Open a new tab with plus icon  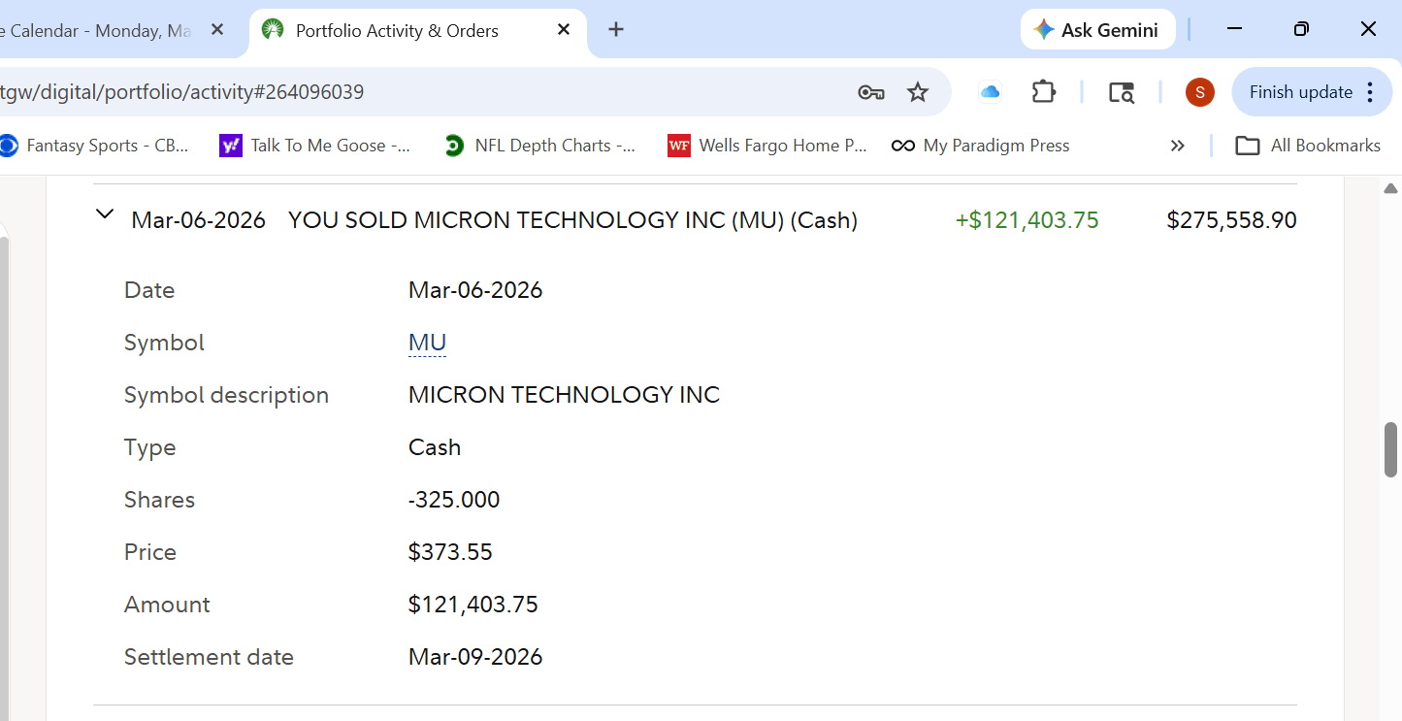615,30
